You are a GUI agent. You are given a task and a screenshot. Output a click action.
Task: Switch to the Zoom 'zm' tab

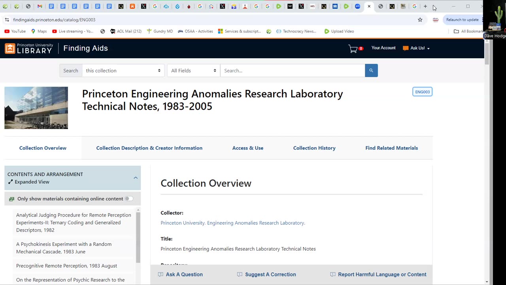point(358,6)
